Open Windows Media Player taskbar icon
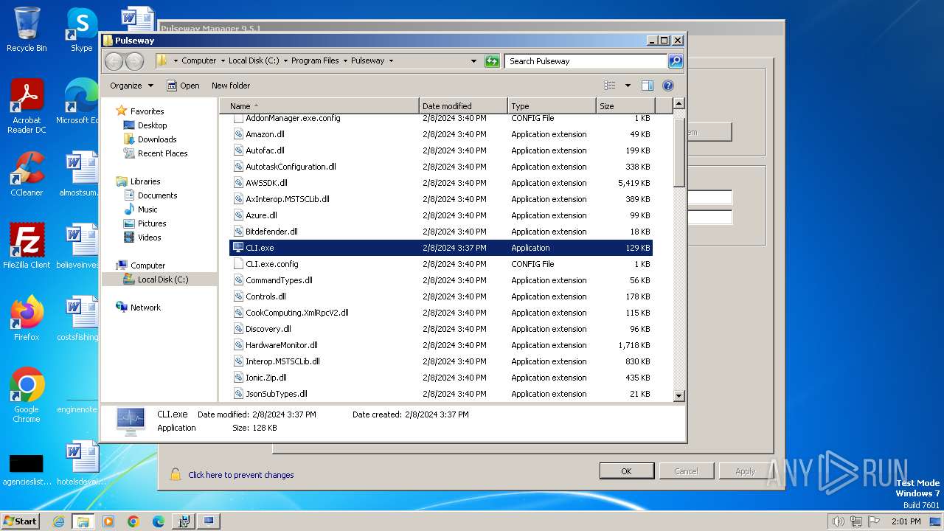The image size is (944, 531). (x=108, y=521)
